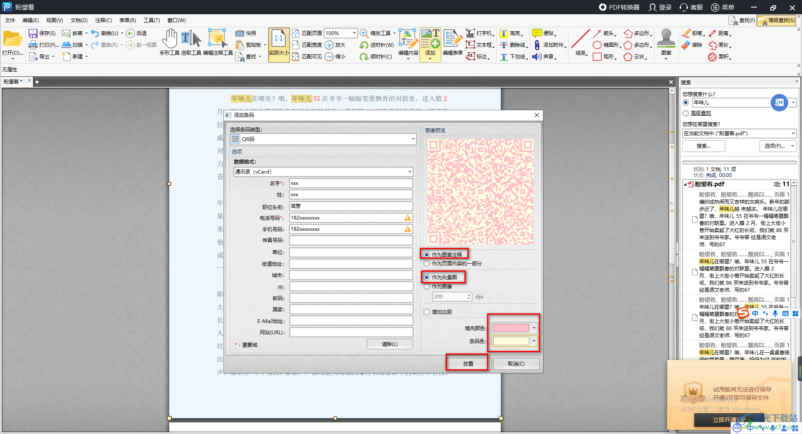Select the Typewriter (打字机) tool
This screenshot has width=802, height=434.
click(480, 33)
